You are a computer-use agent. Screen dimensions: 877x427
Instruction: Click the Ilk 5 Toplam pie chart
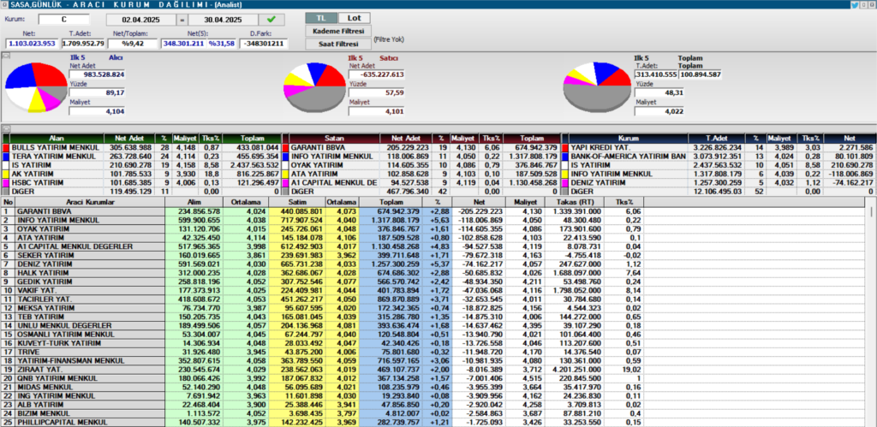(x=597, y=87)
